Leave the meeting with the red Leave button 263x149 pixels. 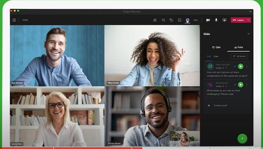(238, 20)
